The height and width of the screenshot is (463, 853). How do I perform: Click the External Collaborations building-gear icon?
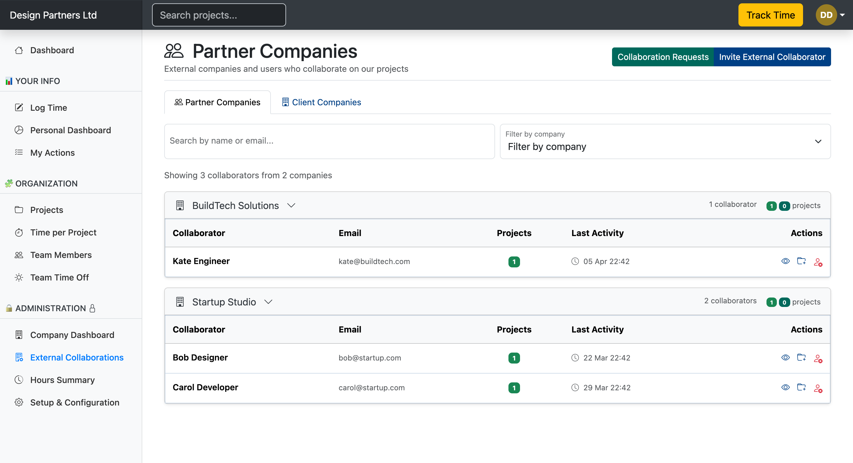pos(19,357)
